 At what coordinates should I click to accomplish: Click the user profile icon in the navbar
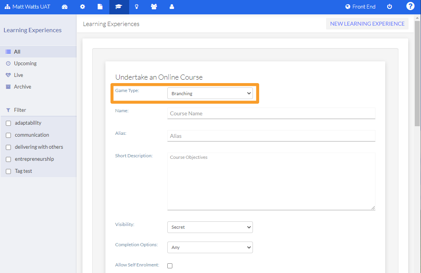[172, 7]
